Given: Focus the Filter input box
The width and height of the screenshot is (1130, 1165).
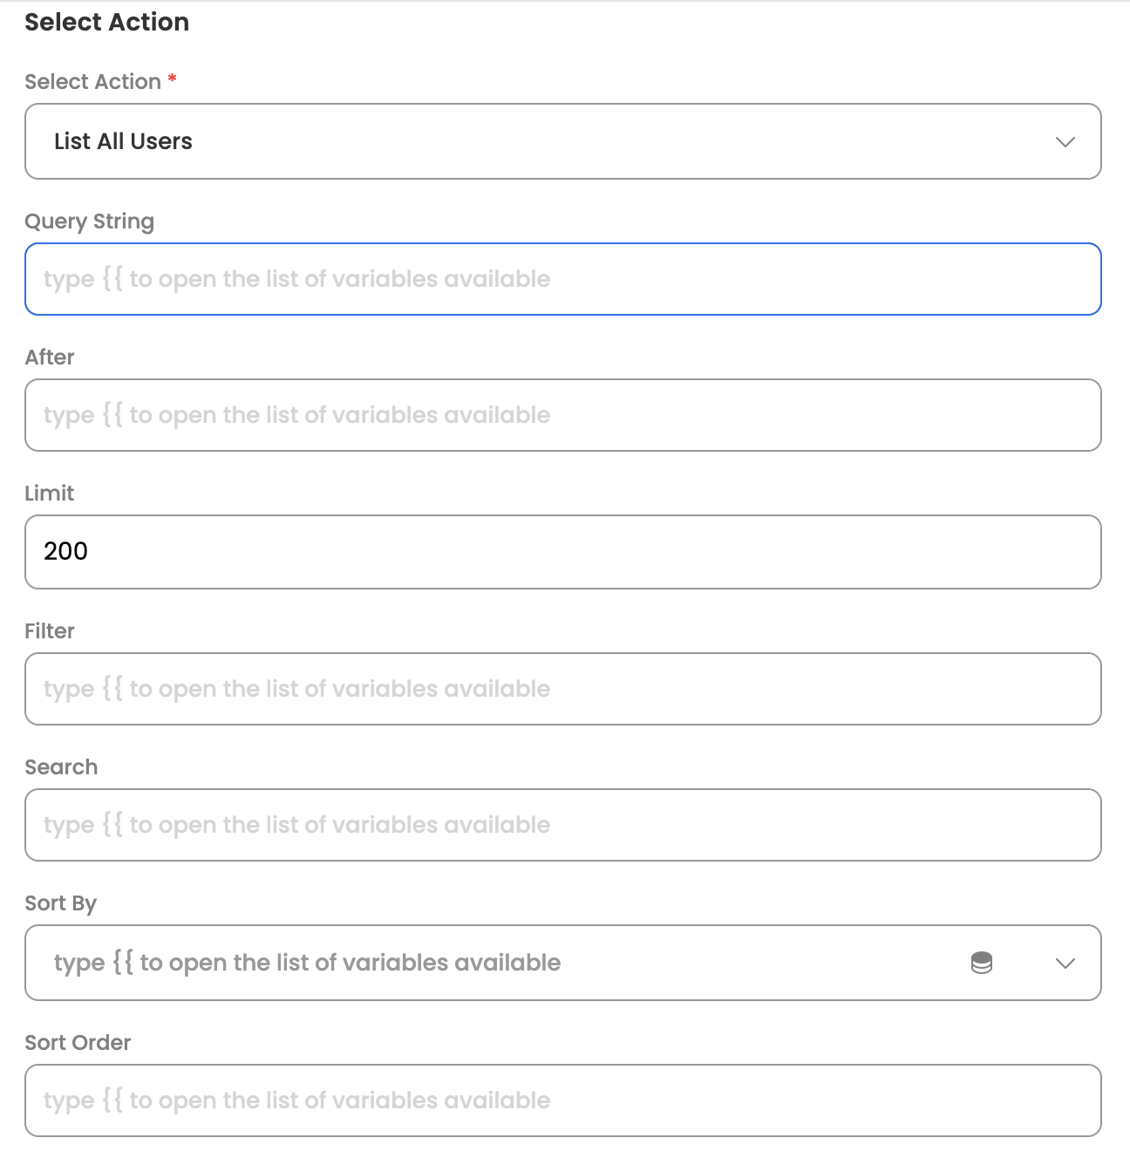Looking at the screenshot, I should point(562,689).
